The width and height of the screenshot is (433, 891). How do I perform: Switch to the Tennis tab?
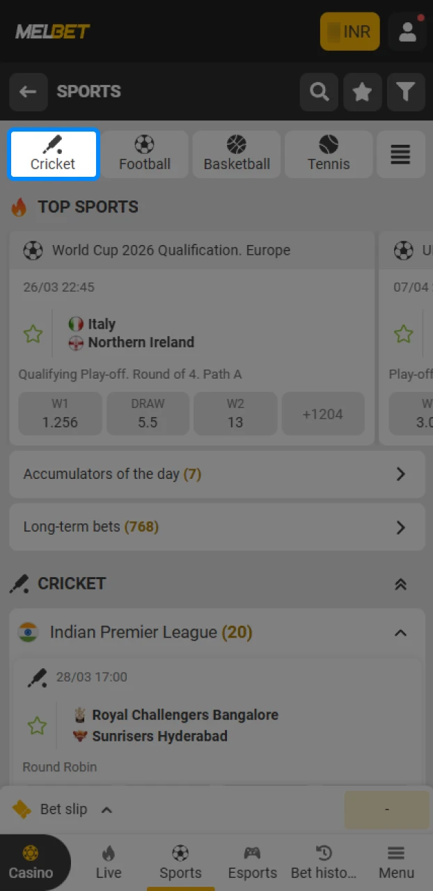pos(328,154)
